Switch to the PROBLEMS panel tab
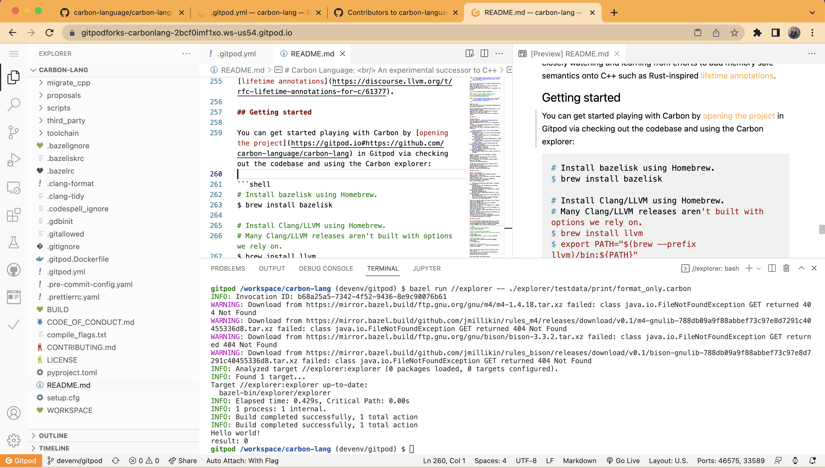Screen dimensions: 825x468 tap(227, 268)
